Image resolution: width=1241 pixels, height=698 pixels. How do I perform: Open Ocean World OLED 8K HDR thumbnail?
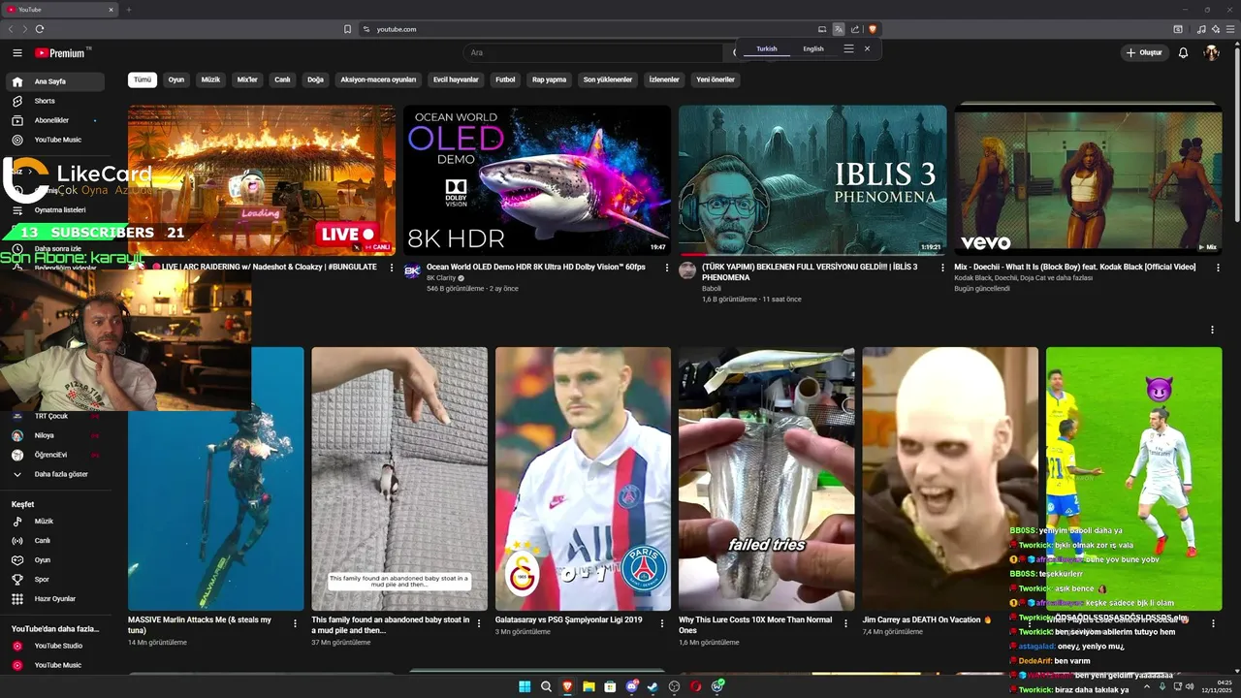pyautogui.click(x=537, y=180)
